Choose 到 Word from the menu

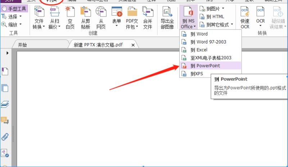210,34
